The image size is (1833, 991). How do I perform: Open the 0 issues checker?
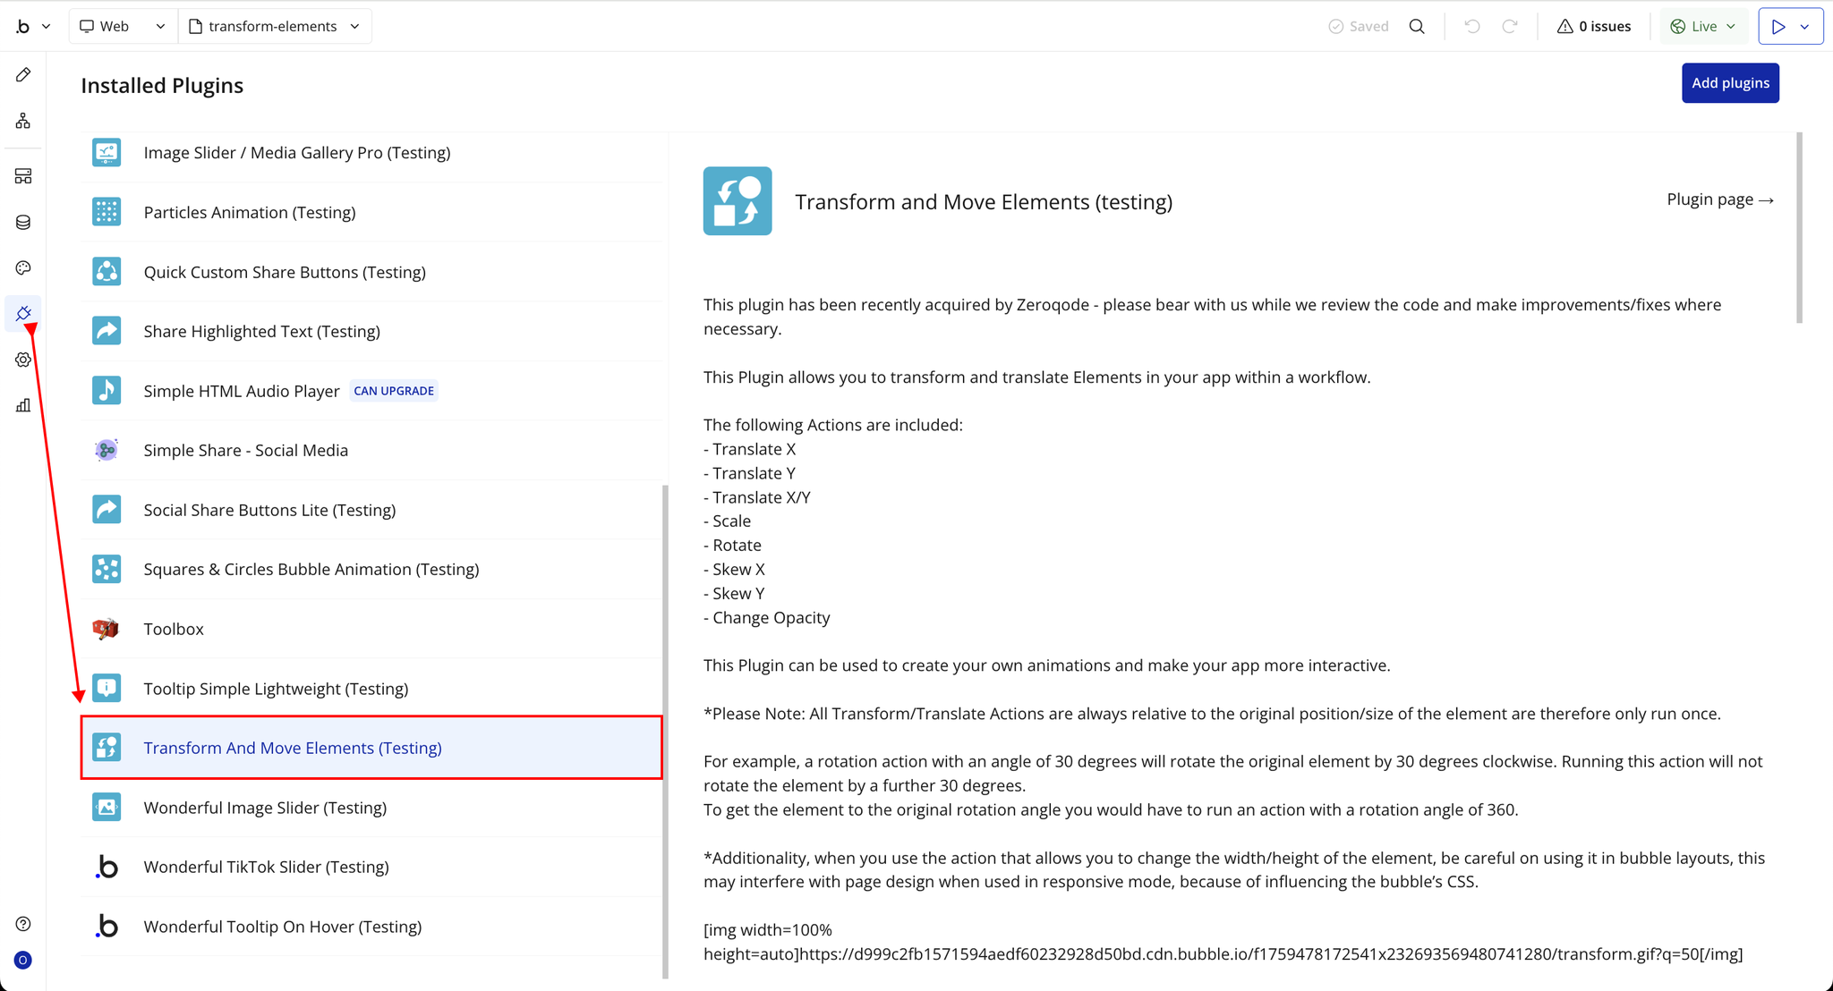click(1594, 26)
